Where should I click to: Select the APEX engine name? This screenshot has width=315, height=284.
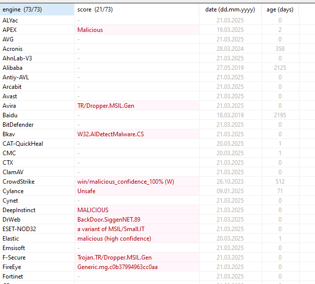pos(9,30)
